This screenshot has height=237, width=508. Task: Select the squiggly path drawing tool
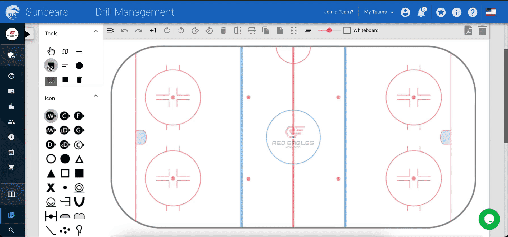coord(65,51)
